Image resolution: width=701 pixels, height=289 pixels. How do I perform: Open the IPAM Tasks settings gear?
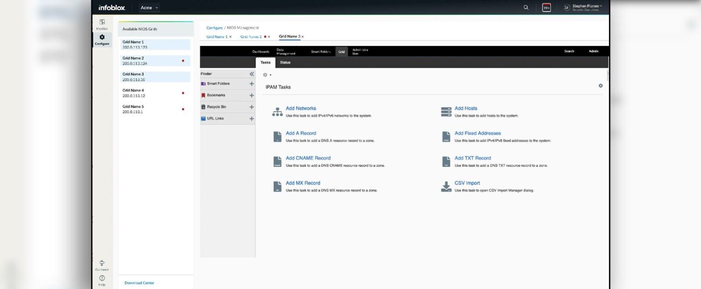click(x=601, y=86)
